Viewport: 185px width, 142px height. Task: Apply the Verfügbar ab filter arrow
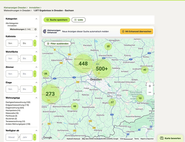click(34, 137)
